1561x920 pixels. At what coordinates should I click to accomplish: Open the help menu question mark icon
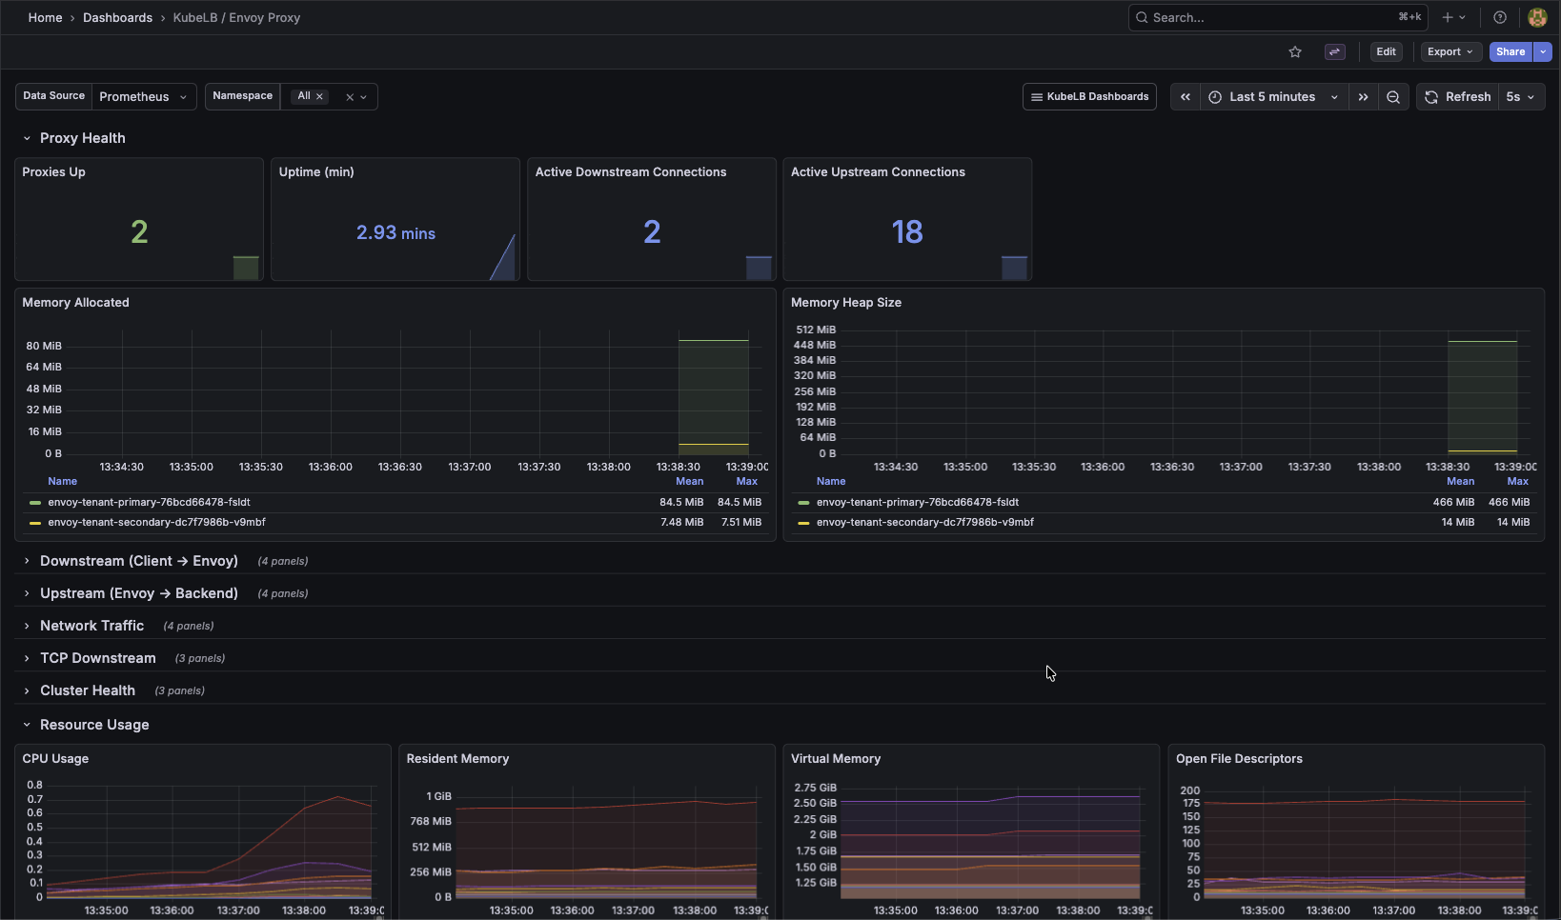click(1499, 17)
